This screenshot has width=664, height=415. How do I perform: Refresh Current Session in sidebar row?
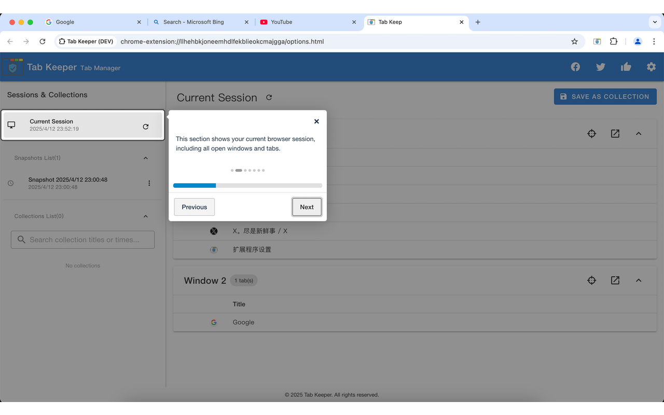click(x=146, y=126)
